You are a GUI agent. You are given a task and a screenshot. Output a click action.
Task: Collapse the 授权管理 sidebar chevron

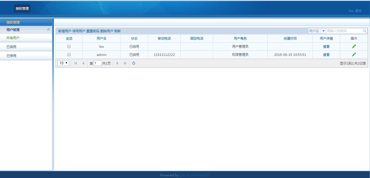coord(49,23)
